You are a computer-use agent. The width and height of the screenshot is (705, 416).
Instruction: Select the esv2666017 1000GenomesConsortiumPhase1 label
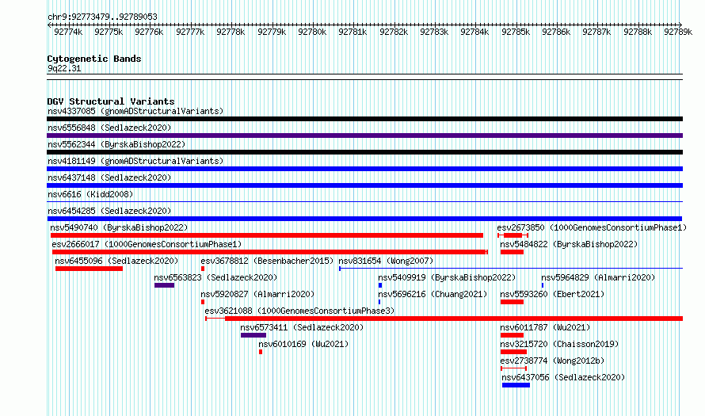click(x=147, y=244)
